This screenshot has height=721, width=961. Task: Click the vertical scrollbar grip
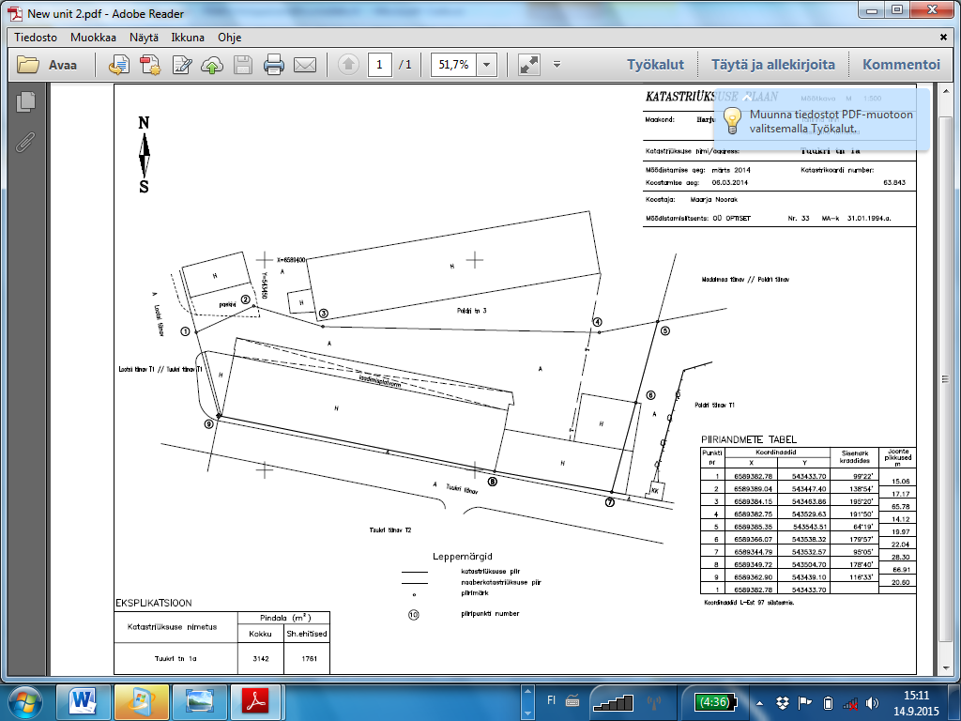[x=944, y=379]
